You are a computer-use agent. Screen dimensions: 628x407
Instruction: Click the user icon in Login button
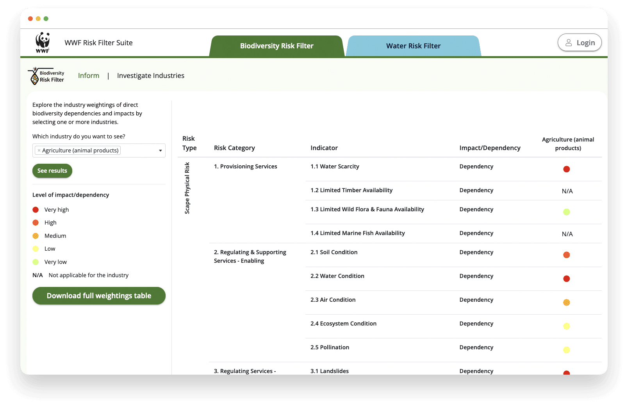(569, 42)
